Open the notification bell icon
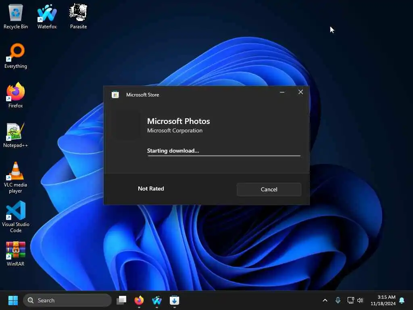 pos(402,300)
